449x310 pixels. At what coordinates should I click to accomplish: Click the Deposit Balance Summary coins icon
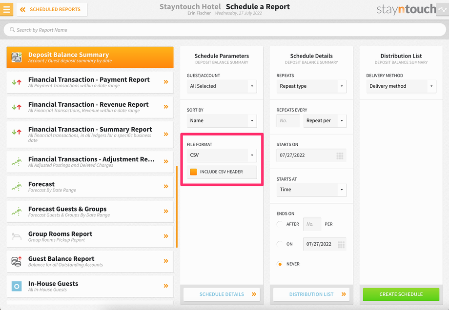tap(17, 57)
